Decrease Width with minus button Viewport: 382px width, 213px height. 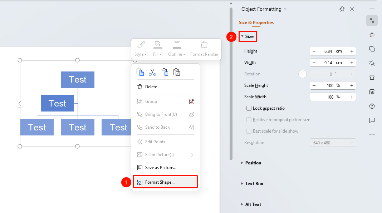[x=314, y=63]
